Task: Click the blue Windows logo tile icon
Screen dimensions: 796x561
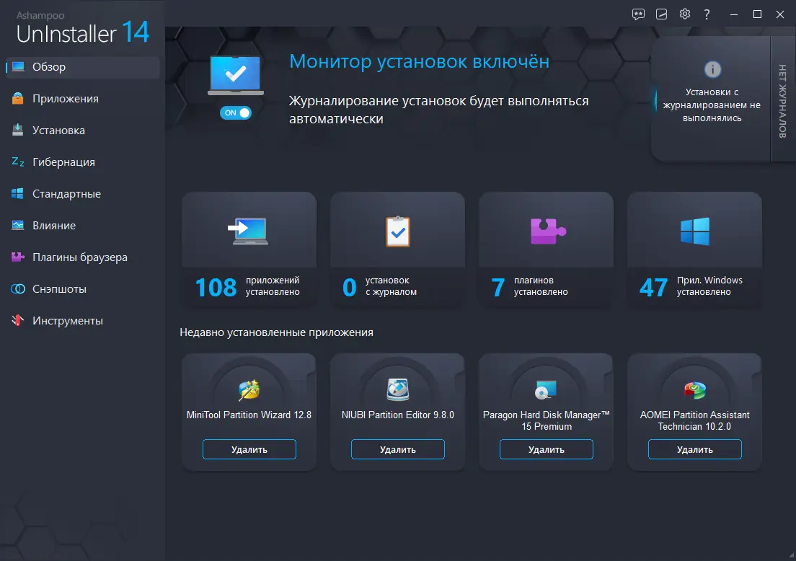Action: coord(695,231)
